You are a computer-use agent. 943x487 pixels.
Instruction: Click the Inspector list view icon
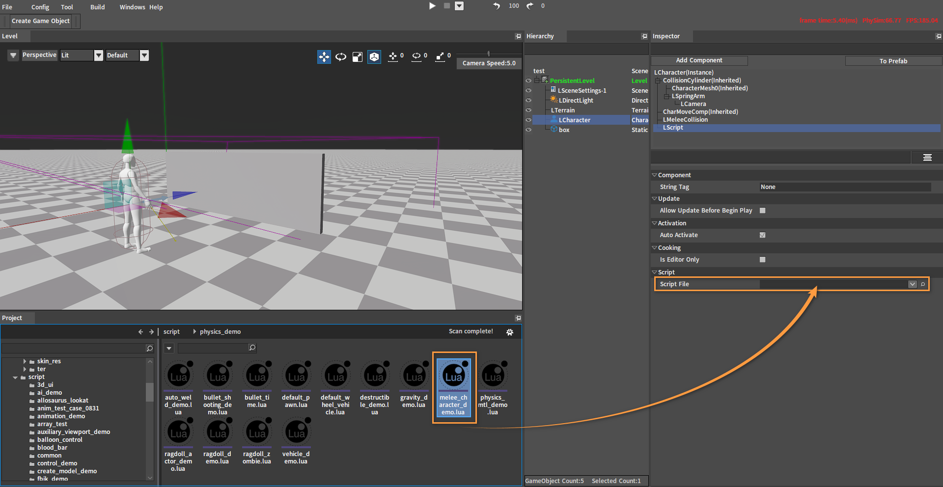point(927,158)
